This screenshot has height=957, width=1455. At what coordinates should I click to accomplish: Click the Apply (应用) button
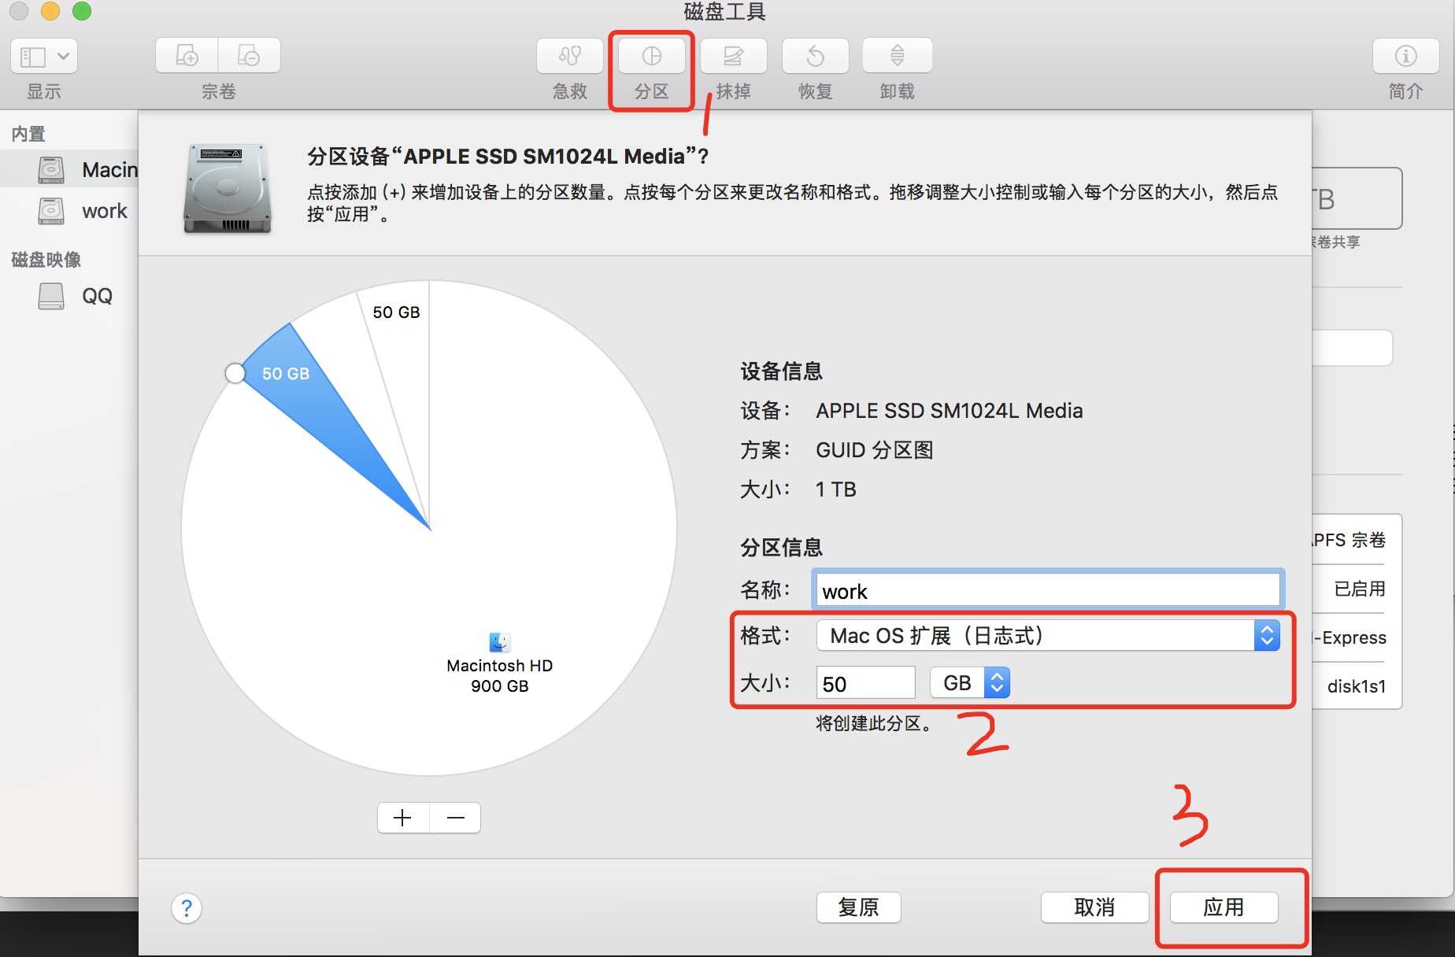1224,907
